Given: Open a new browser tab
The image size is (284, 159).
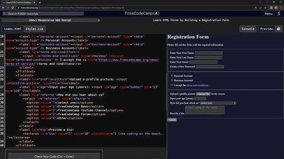Looking at the screenshot, I should click(40, 3).
